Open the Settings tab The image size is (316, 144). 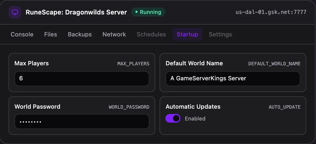click(220, 35)
